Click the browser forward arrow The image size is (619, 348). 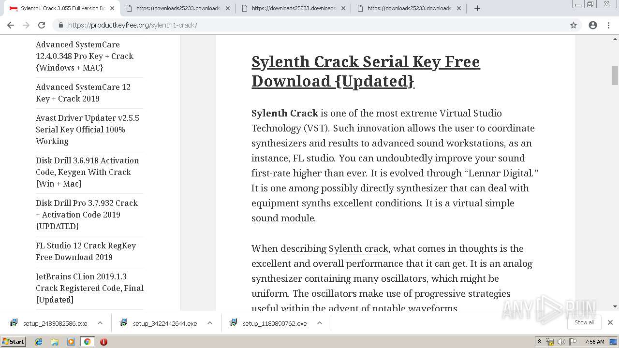coord(26,25)
